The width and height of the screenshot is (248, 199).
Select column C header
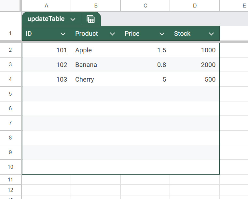tap(145, 6)
